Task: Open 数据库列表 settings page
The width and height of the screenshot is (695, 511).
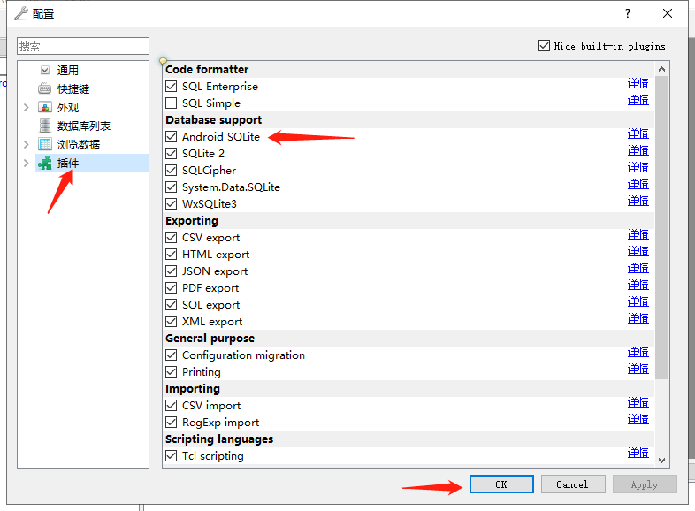Action: (x=84, y=126)
